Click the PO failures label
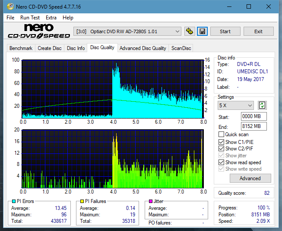Screen dimensions: 282x231 point(160,223)
